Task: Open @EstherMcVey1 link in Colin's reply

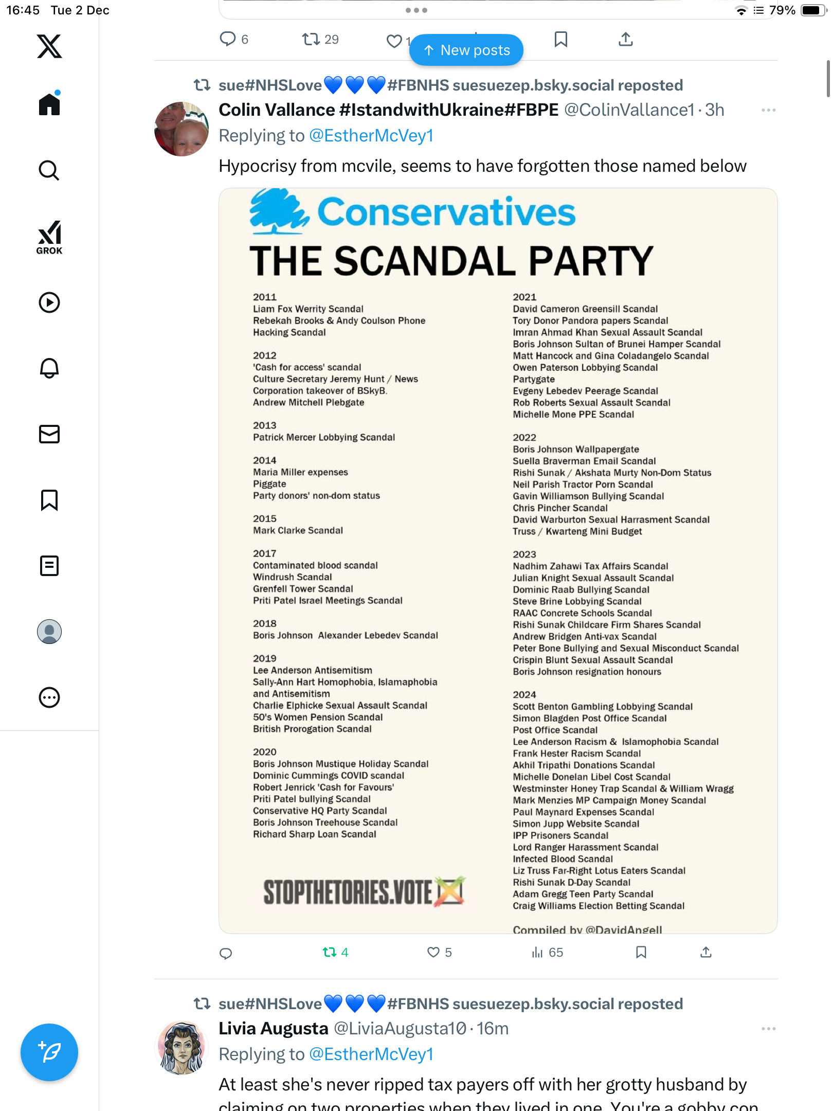Action: 371,136
